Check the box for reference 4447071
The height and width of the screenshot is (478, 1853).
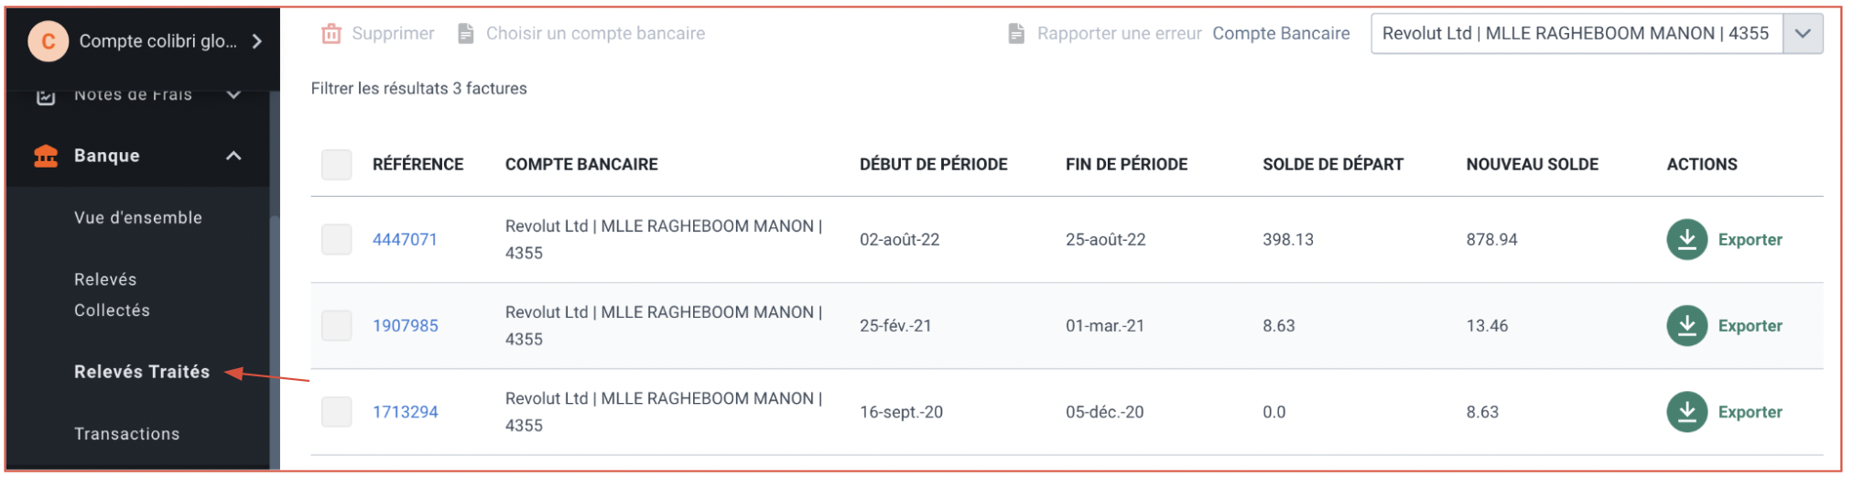click(x=337, y=240)
